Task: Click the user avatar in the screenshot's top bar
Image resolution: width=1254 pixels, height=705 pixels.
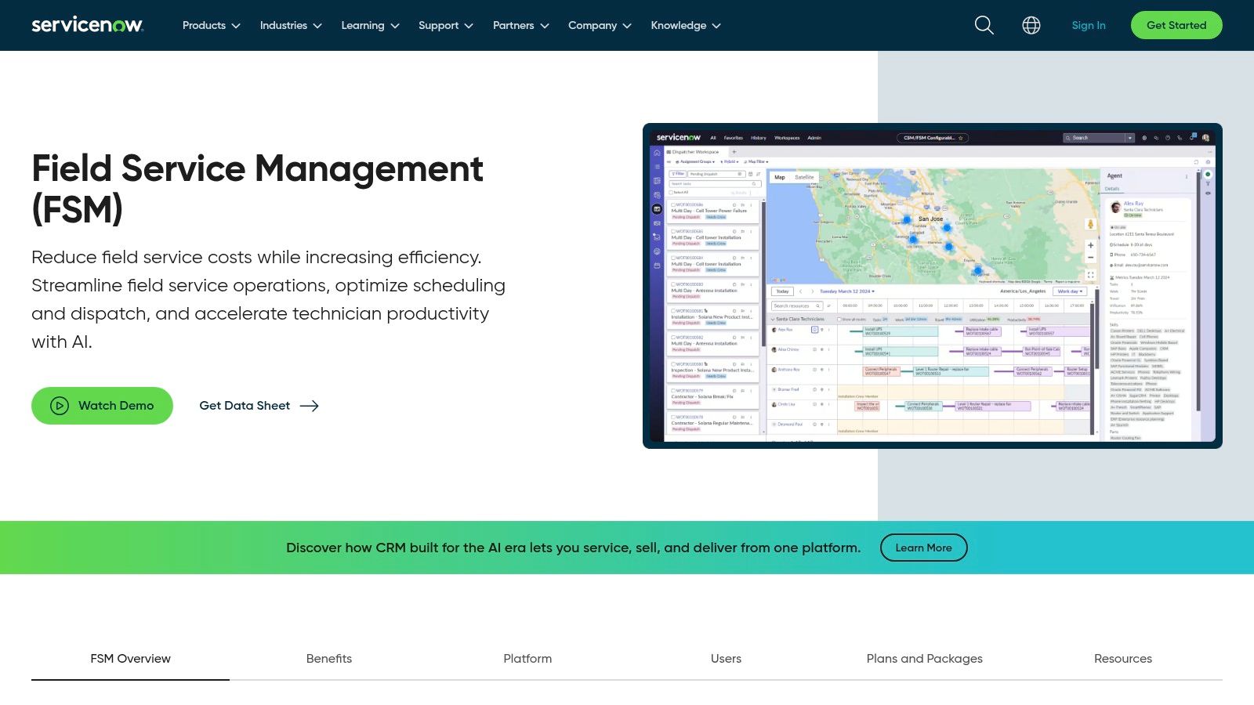Action: [x=1205, y=138]
